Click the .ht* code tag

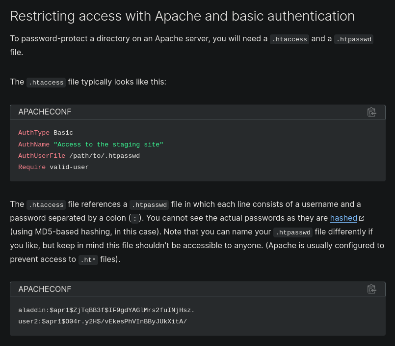(88, 260)
